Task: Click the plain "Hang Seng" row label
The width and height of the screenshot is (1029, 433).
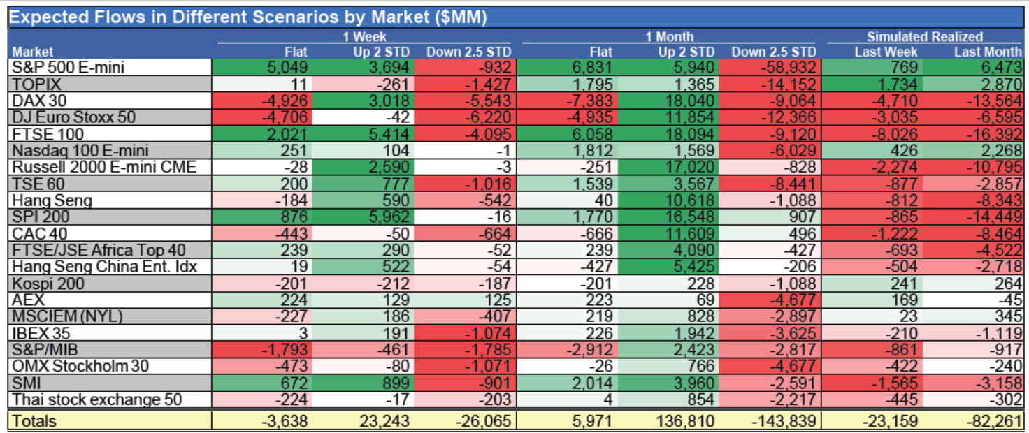Action: [x=52, y=200]
